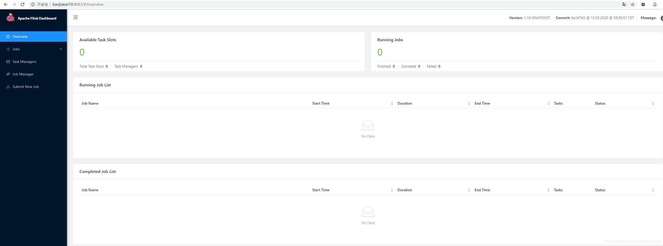
Task: Sort Completed Job List by Start Time
Action: click(x=392, y=190)
